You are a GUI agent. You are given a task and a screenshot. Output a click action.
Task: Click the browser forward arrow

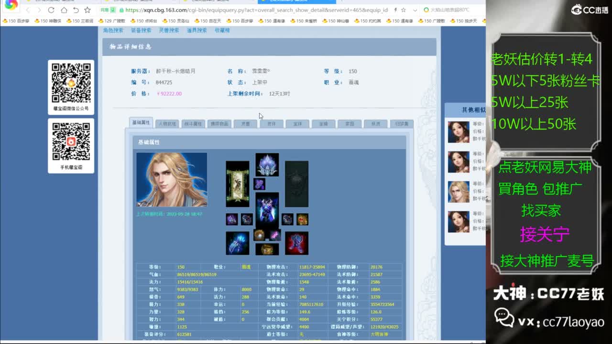[x=40, y=10]
